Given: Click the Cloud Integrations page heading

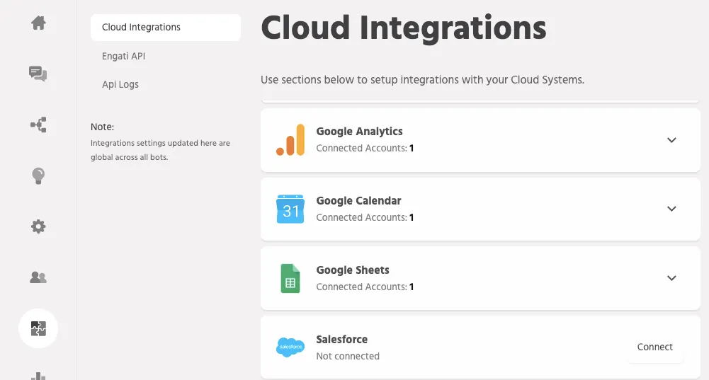Looking at the screenshot, I should pos(404,28).
